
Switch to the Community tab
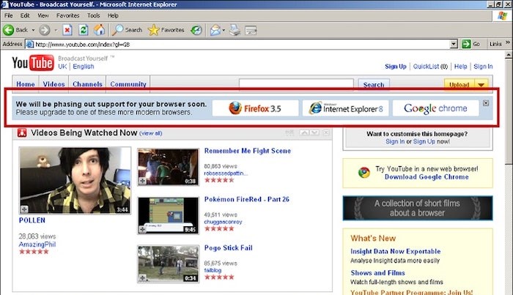click(128, 84)
